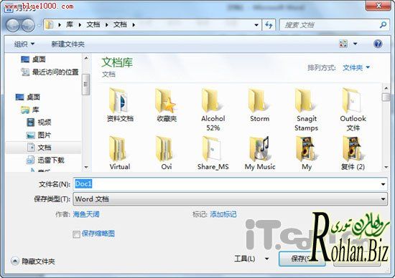Click the 添加标记 link

point(223,214)
